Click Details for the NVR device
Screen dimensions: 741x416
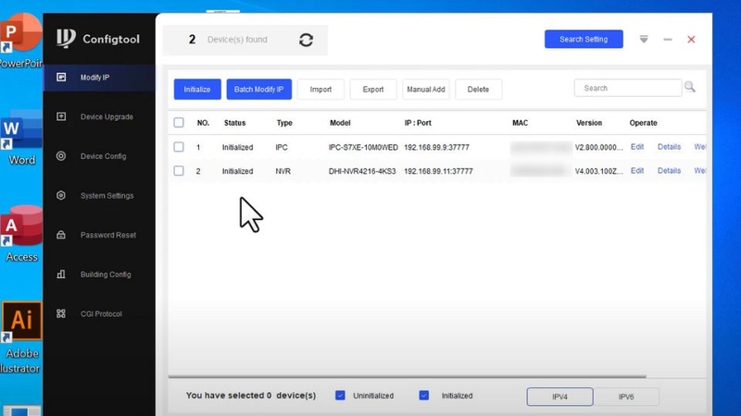pos(669,170)
